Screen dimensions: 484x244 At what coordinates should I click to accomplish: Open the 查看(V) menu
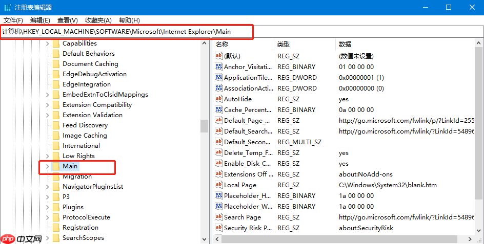point(68,20)
